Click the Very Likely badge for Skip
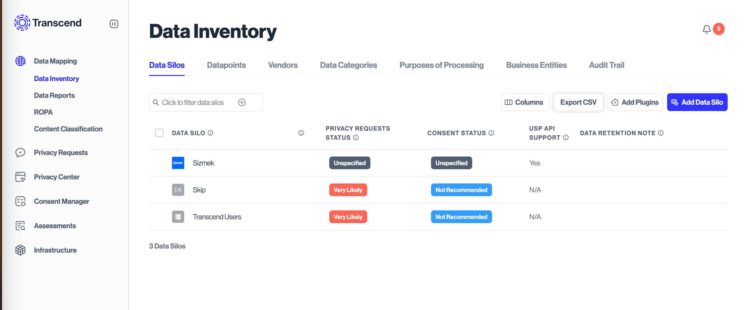The height and width of the screenshot is (310, 747). point(348,190)
